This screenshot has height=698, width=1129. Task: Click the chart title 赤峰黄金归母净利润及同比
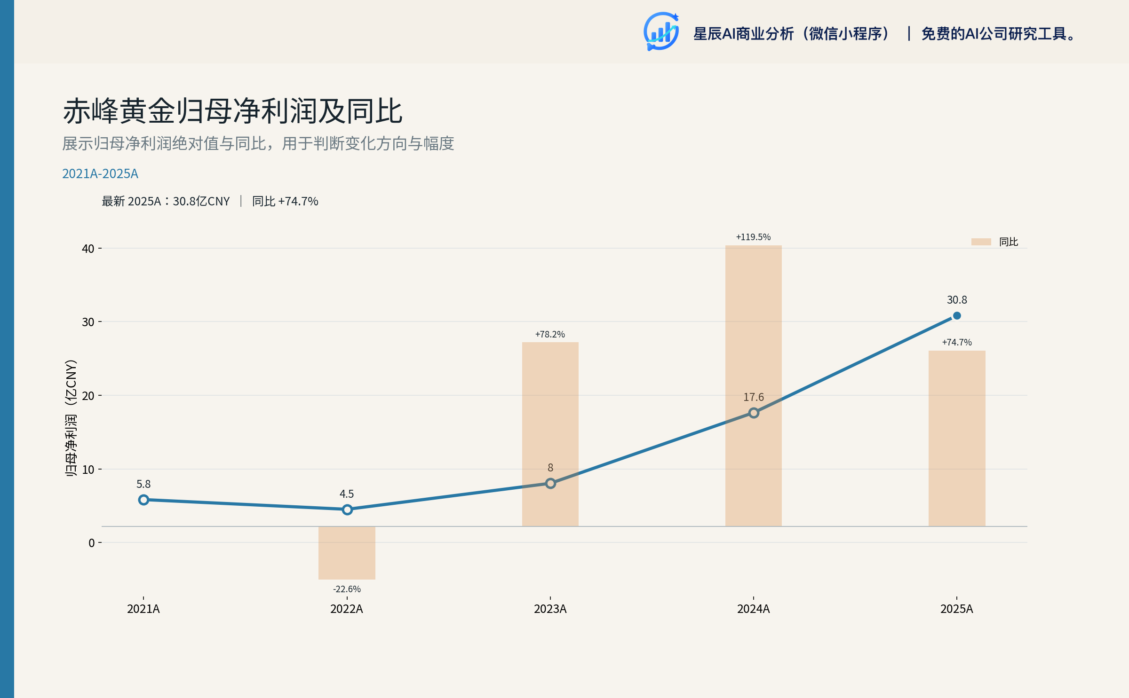click(x=232, y=111)
